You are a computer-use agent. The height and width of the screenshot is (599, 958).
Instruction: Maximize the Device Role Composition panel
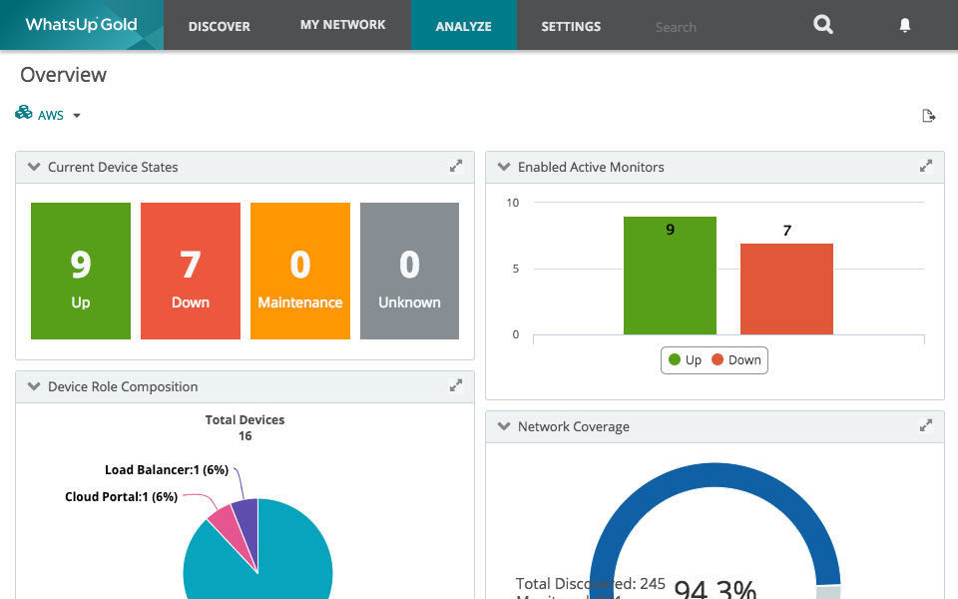456,386
